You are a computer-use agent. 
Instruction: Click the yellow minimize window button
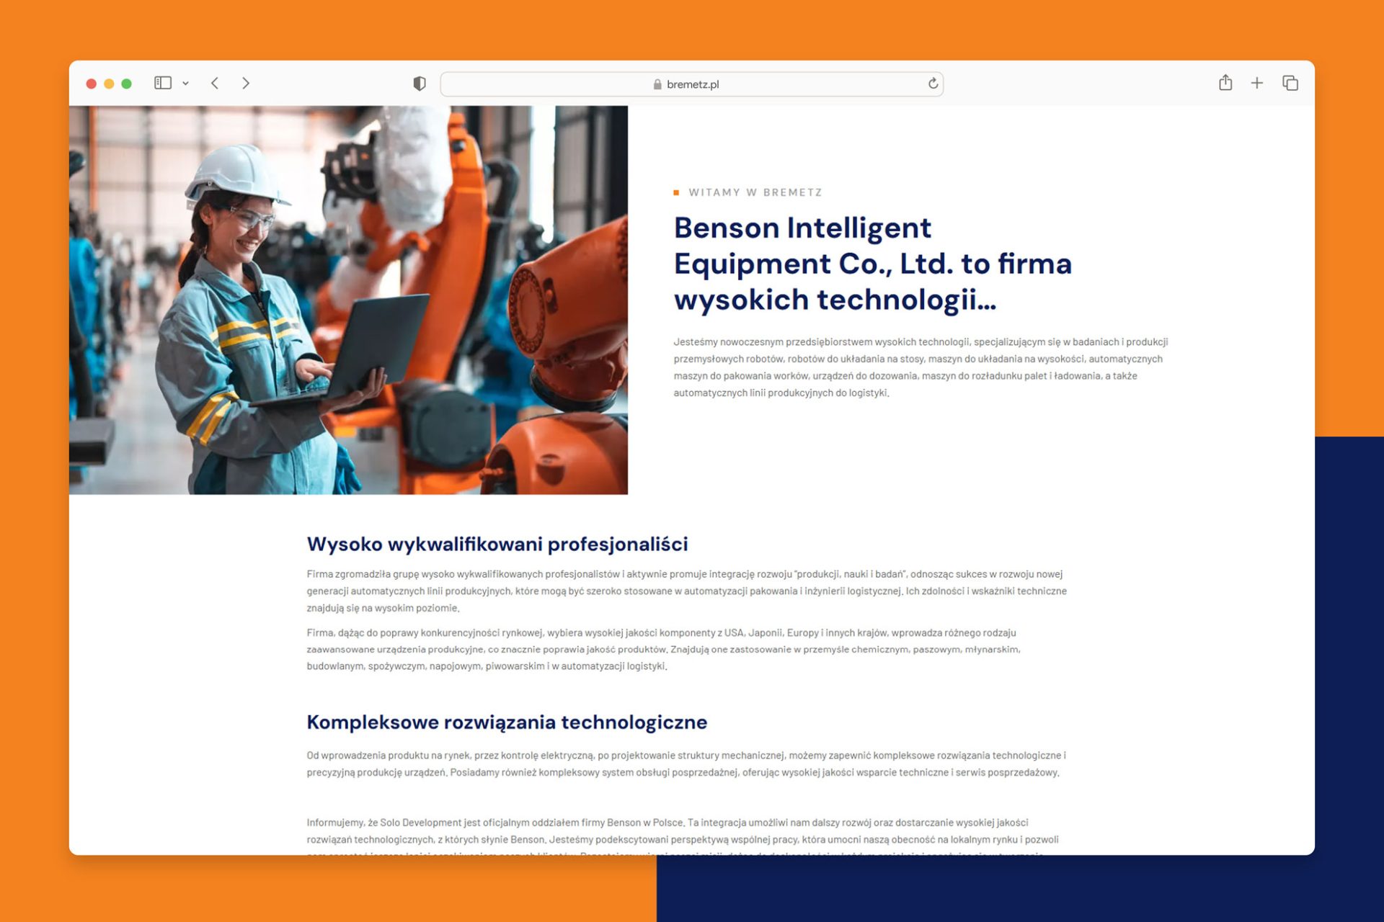pos(109,84)
